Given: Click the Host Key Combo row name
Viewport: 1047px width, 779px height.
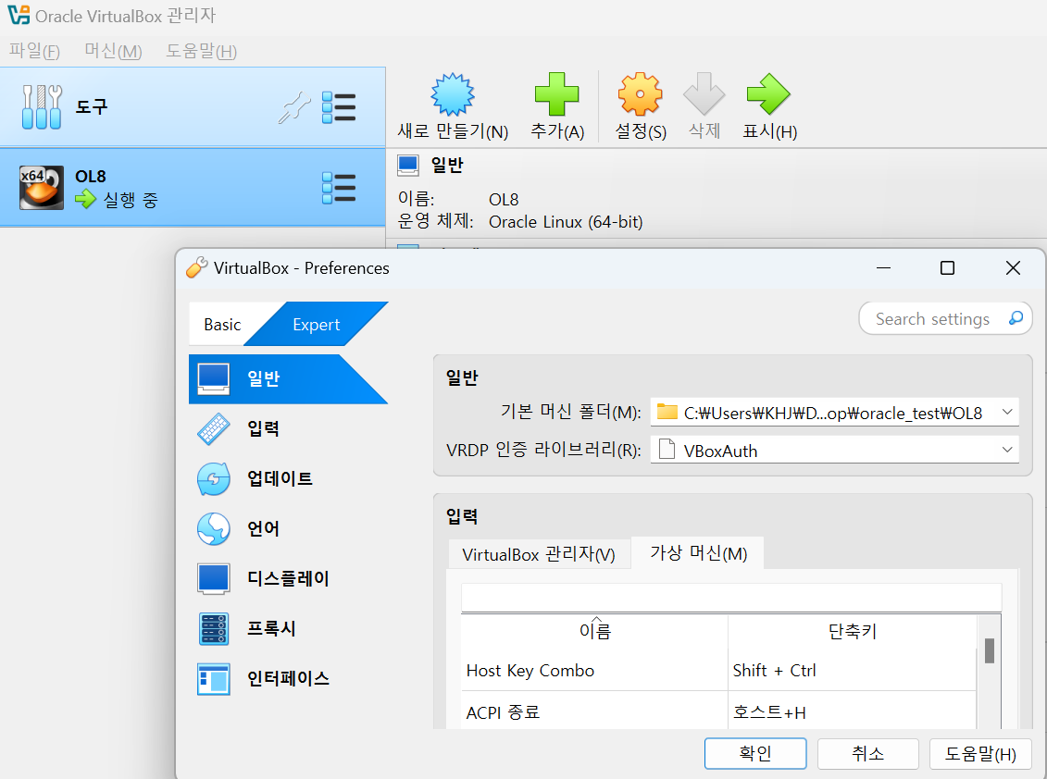Looking at the screenshot, I should click(x=530, y=670).
